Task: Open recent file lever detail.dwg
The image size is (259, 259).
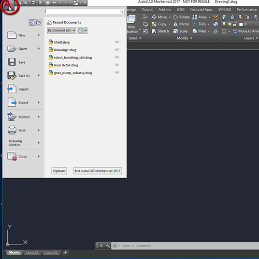Action: pos(64,65)
